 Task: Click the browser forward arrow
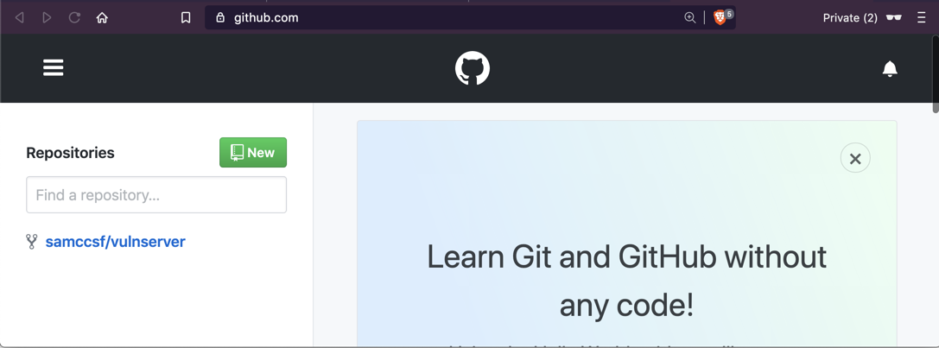47,17
